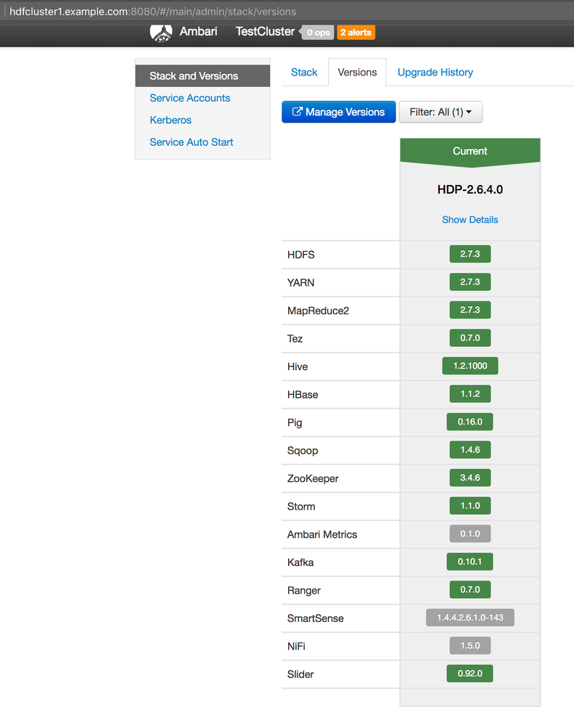Click the HDFS row label
This screenshot has height=725, width=574.
301,255
